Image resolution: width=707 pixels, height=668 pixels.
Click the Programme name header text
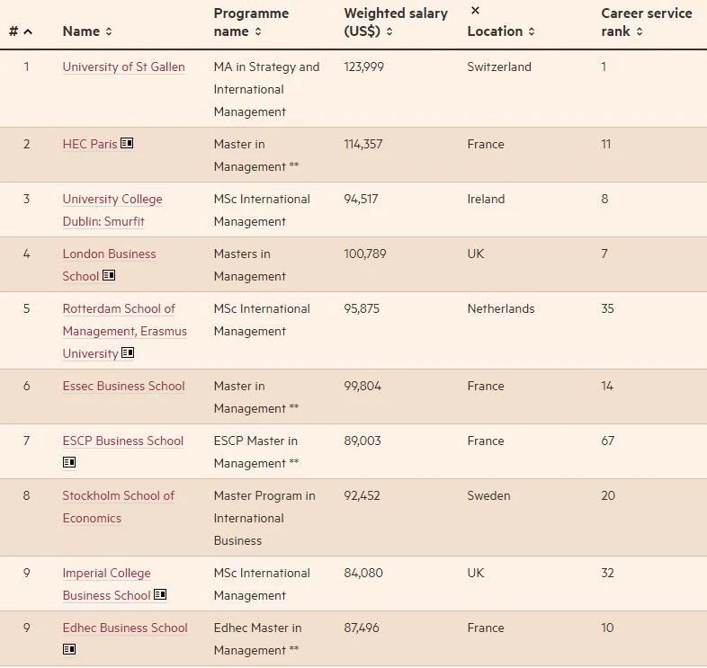pyautogui.click(x=251, y=22)
